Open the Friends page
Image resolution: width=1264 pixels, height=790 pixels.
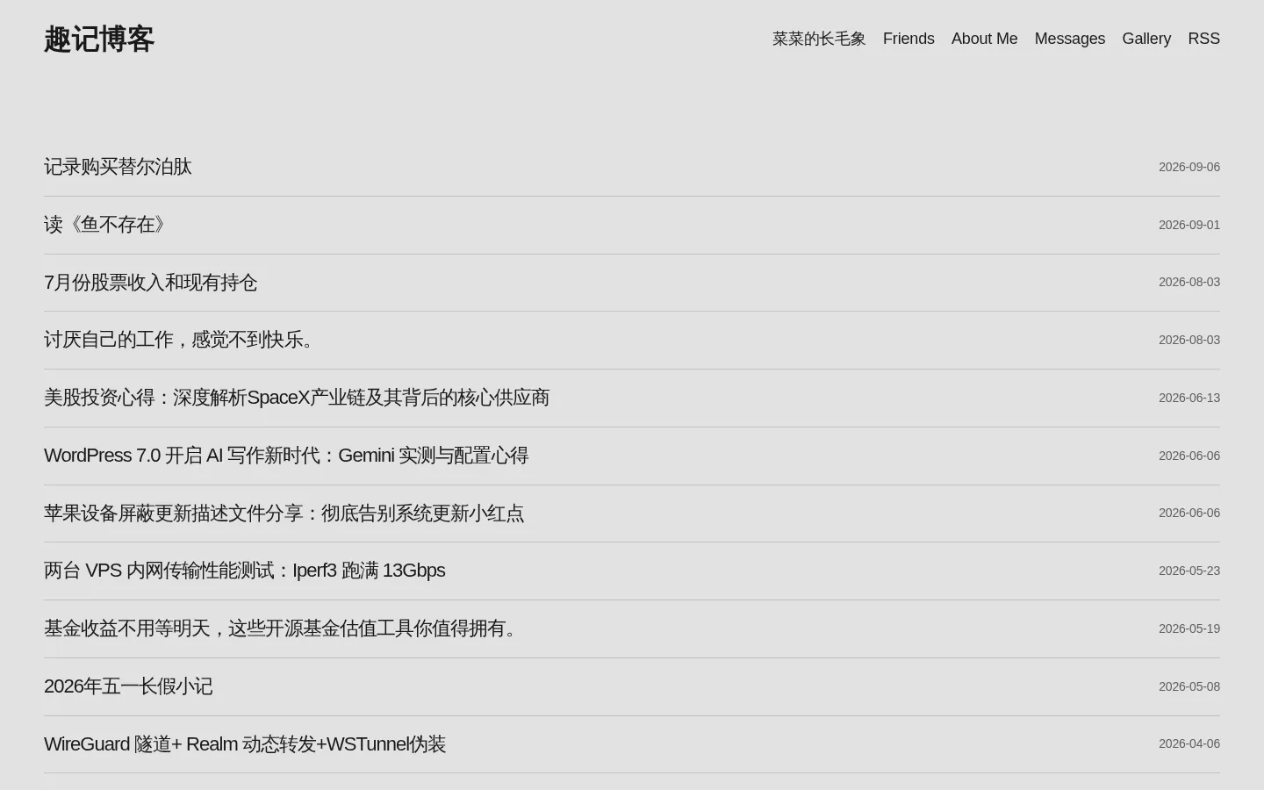coord(908,39)
